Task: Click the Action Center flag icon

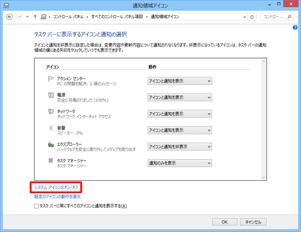Action: [x=51, y=78]
